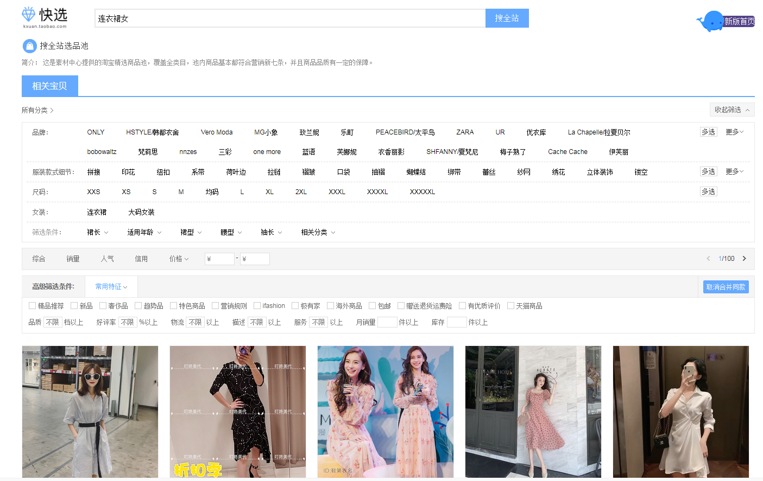The height and width of the screenshot is (481, 763).
Task: Select the ZARA brand filter
Action: point(465,132)
